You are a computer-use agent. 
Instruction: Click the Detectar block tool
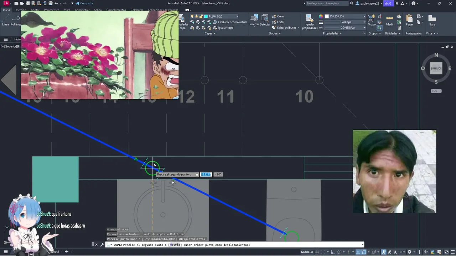pos(265,20)
